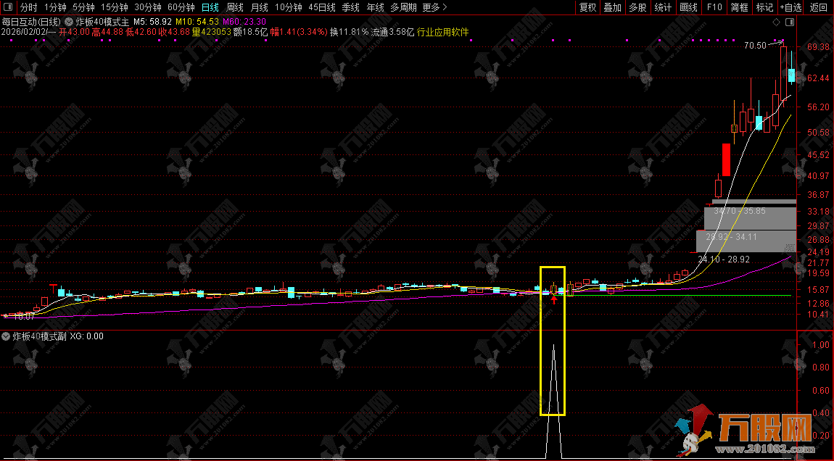Switch to 分时 intraday view

coord(28,7)
